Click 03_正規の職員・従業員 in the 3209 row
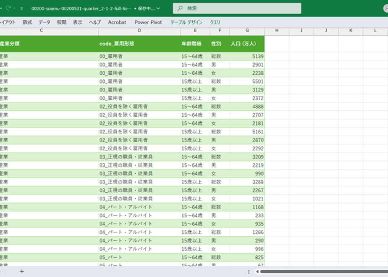This screenshot has width=388, height=277. (126, 157)
